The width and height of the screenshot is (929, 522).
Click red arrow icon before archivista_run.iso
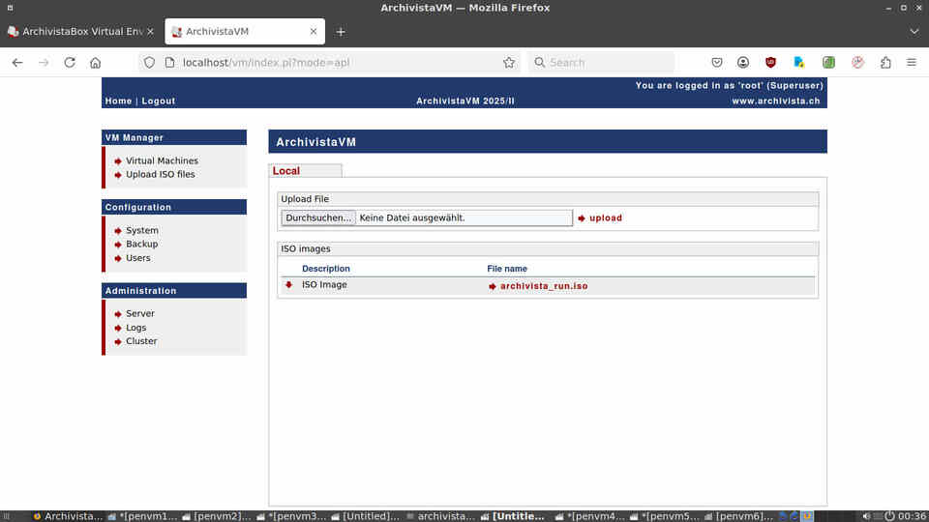tap(492, 286)
